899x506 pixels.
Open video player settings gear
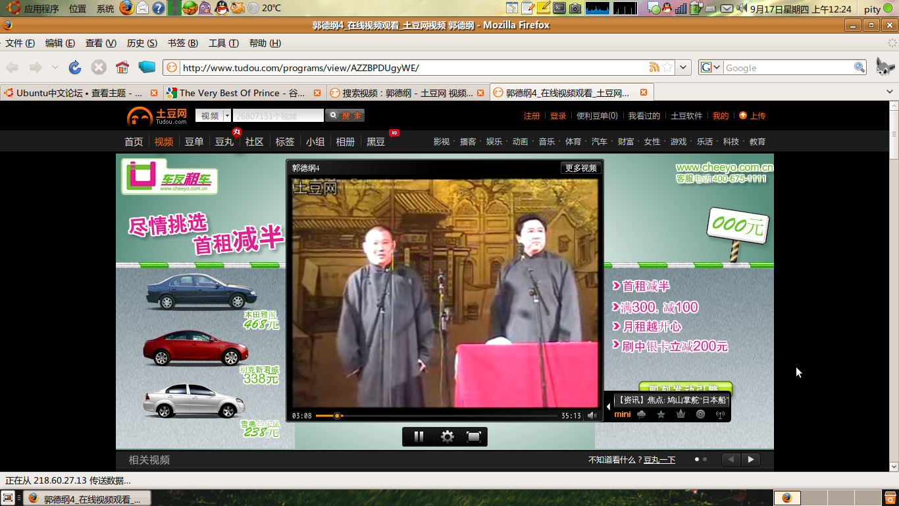448,436
